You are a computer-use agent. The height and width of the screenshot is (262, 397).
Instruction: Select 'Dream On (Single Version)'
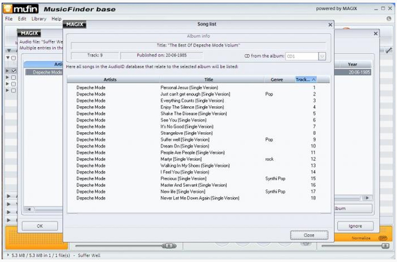[x=198, y=146]
